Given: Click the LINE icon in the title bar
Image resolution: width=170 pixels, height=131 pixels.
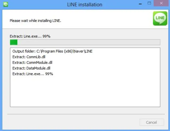Looking at the screenshot, I should (x=5, y=4).
